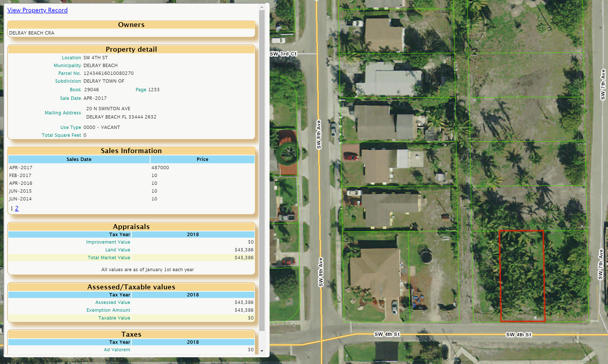Open the View Property Record link
Viewport: 608px width, 364px height.
37,10
